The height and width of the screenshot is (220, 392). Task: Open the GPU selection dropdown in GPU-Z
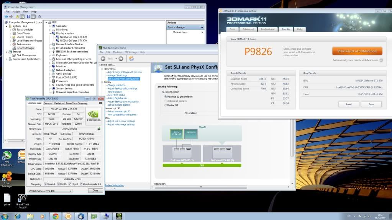tap(50, 191)
